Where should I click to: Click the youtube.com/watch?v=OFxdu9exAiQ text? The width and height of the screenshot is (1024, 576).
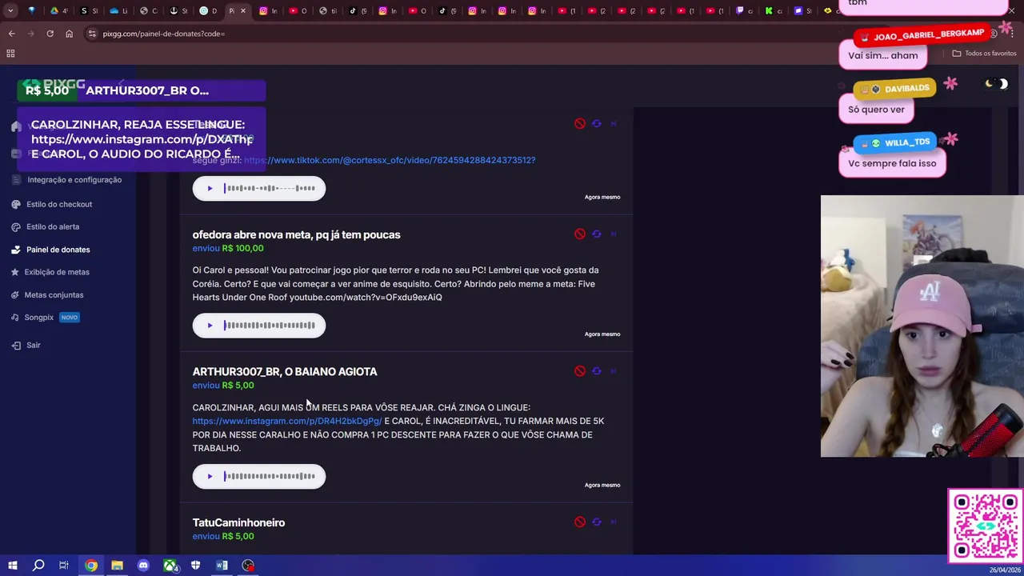click(366, 297)
